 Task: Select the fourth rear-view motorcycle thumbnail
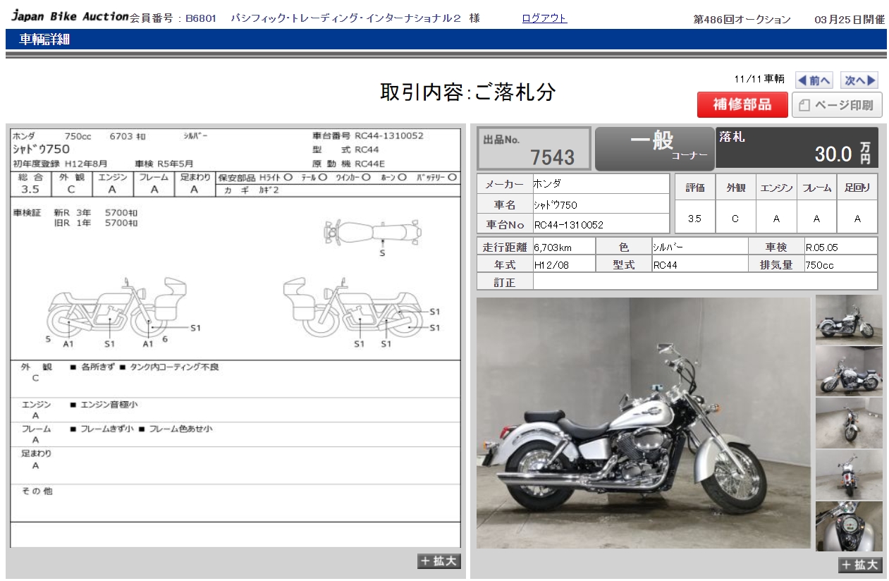[849, 475]
